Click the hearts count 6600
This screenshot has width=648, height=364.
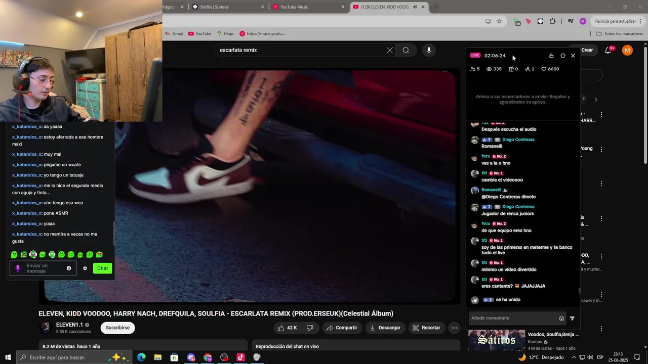pos(550,69)
